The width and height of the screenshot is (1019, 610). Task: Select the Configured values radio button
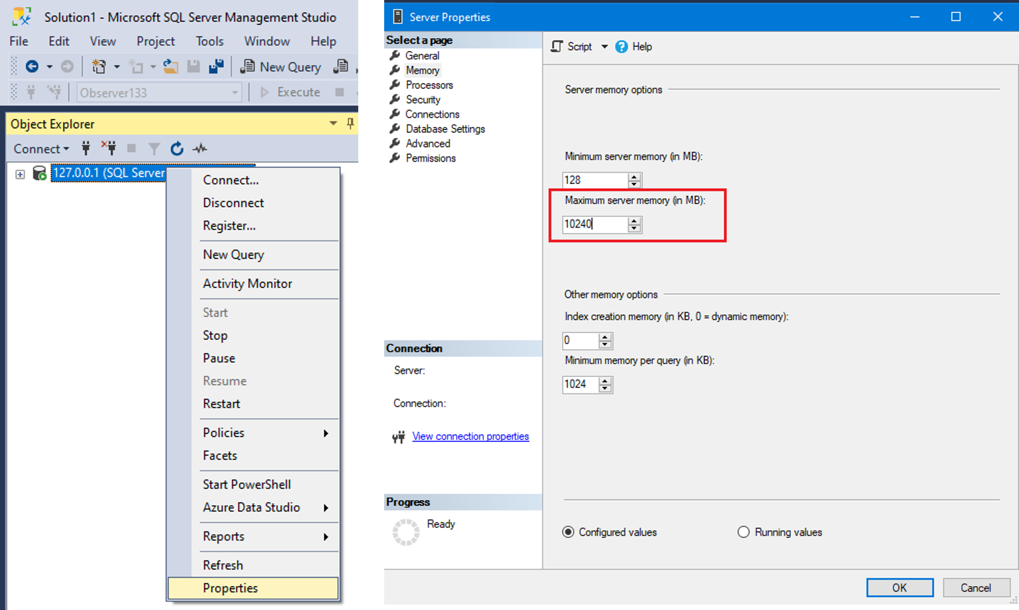568,532
